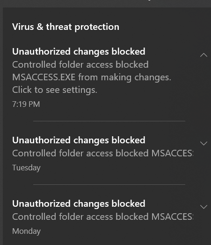Click the word 'MSACCES' in Monday's notification
This screenshot has width=211, height=245.
pyautogui.click(x=172, y=217)
